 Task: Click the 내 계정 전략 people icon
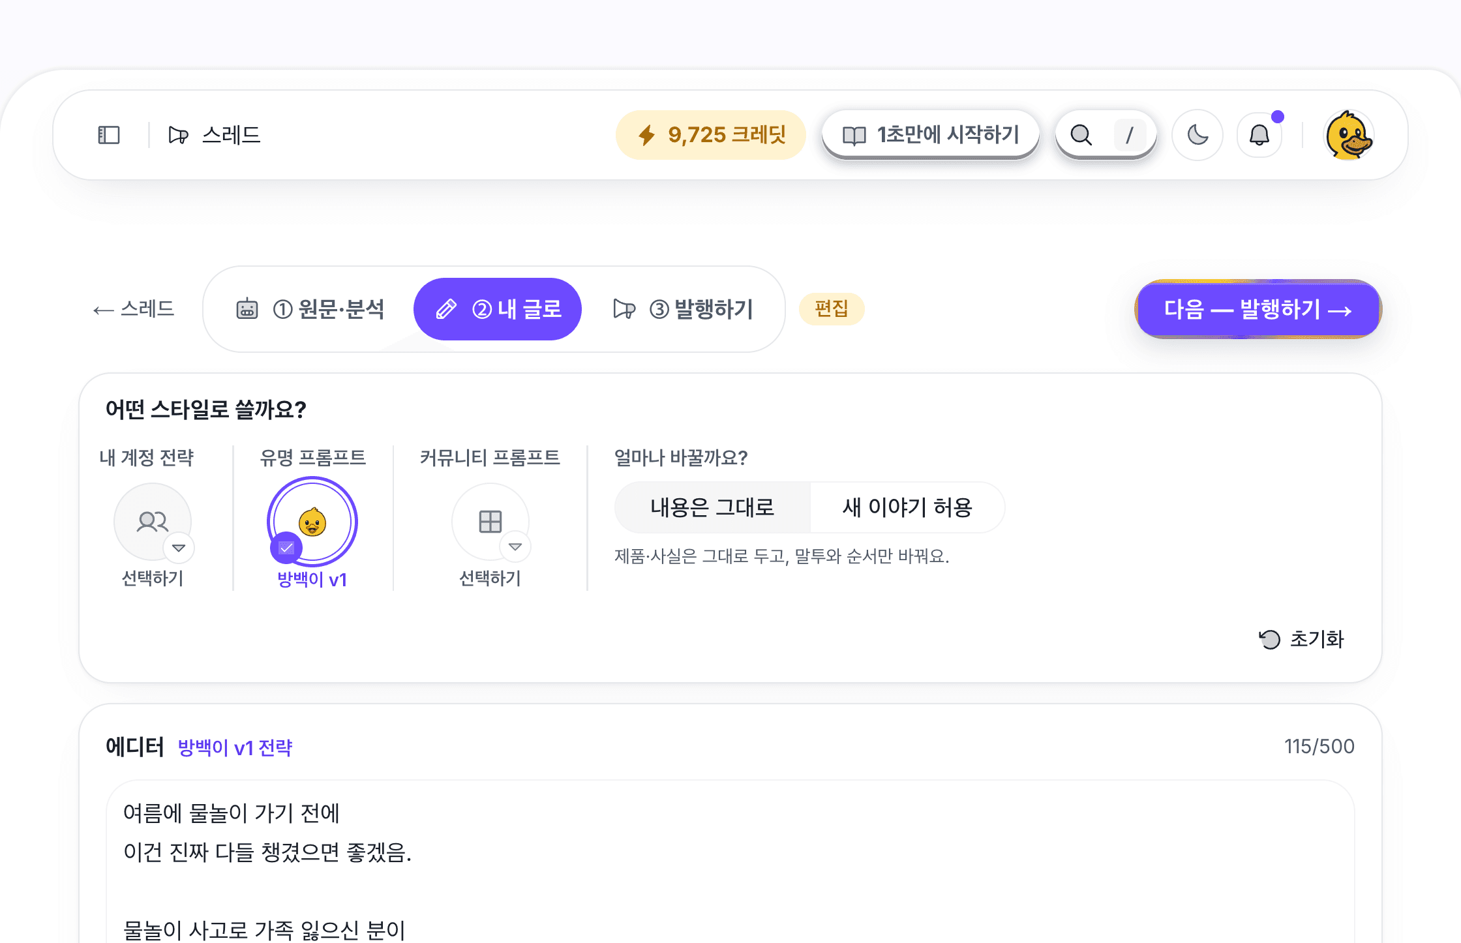point(153,521)
